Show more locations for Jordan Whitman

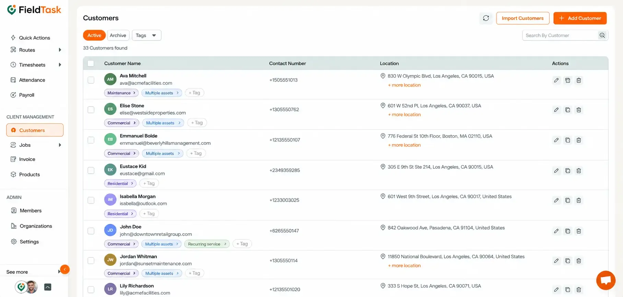point(404,265)
